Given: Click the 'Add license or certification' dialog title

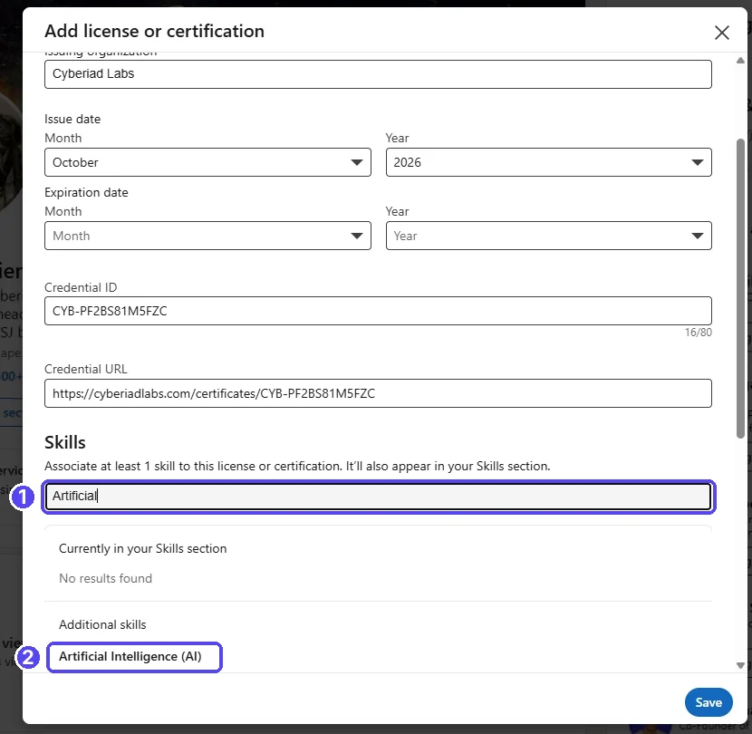Looking at the screenshot, I should click(154, 31).
